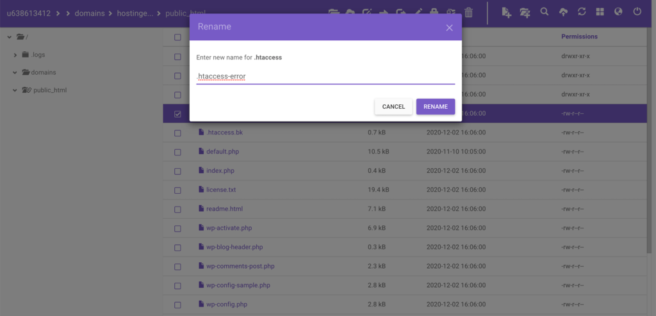Click the 19.4 kB size value
656x316 pixels.
click(379, 189)
